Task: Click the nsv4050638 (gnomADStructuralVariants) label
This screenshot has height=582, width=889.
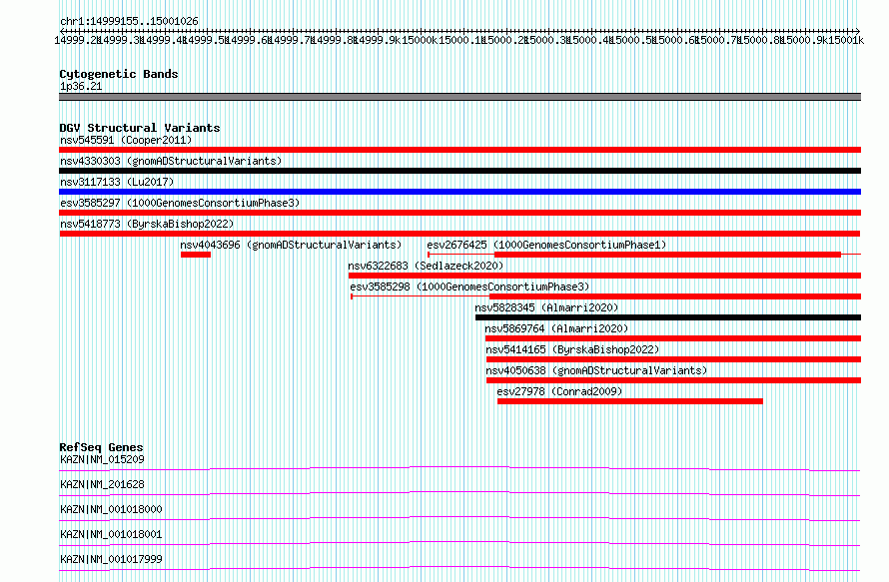Action: point(596,370)
